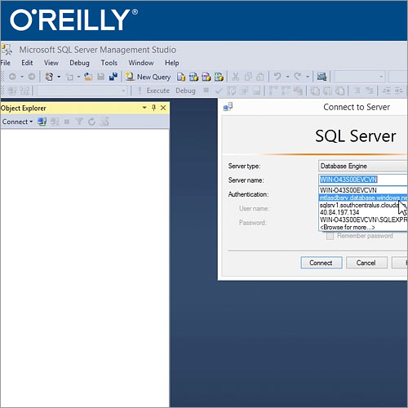Click the Cancel Executing Query stop icon
This screenshot has height=408, width=408.
206,91
